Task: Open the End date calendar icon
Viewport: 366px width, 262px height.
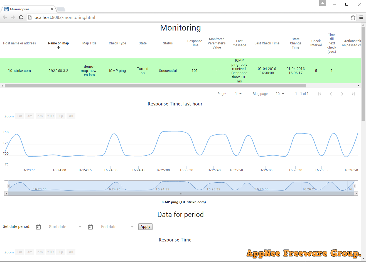Action: point(90,227)
